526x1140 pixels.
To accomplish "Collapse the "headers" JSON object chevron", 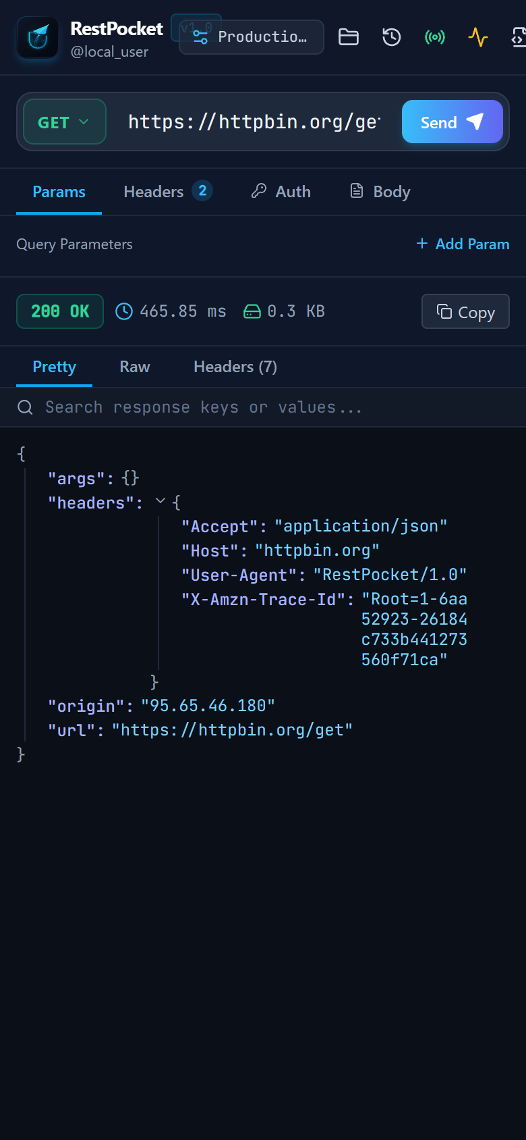I will coord(160,501).
